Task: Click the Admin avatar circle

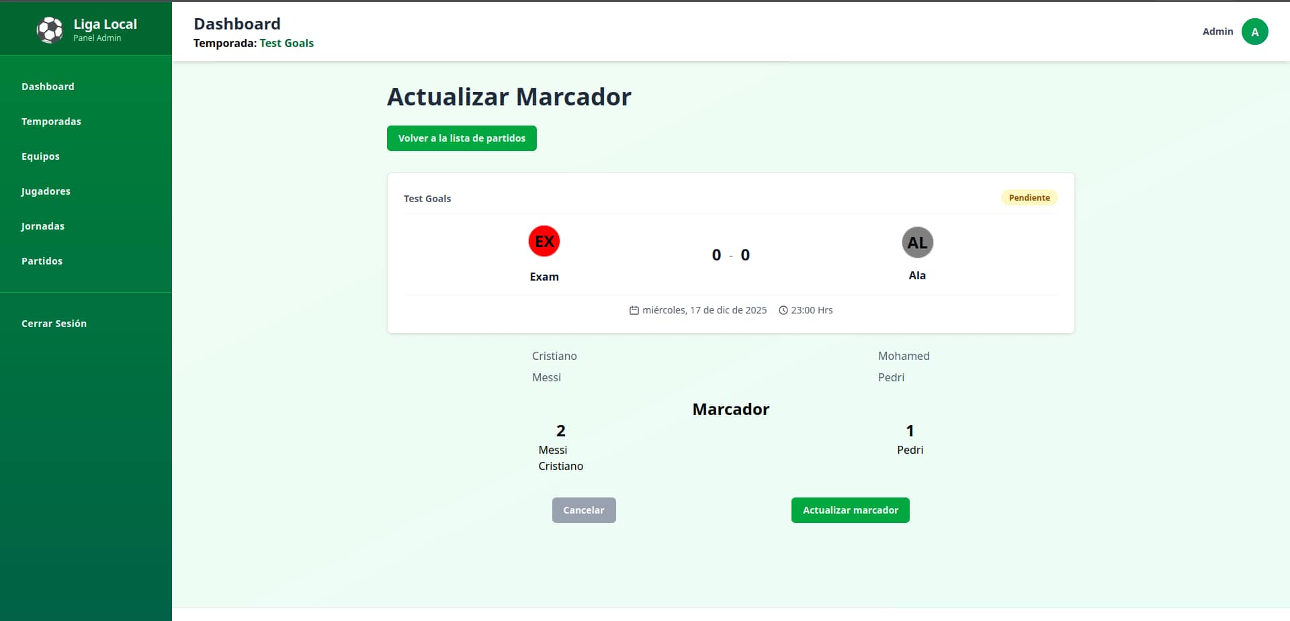Action: (x=1254, y=32)
